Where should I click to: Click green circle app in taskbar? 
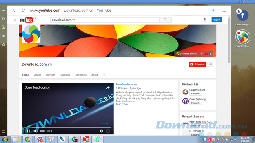98,139
